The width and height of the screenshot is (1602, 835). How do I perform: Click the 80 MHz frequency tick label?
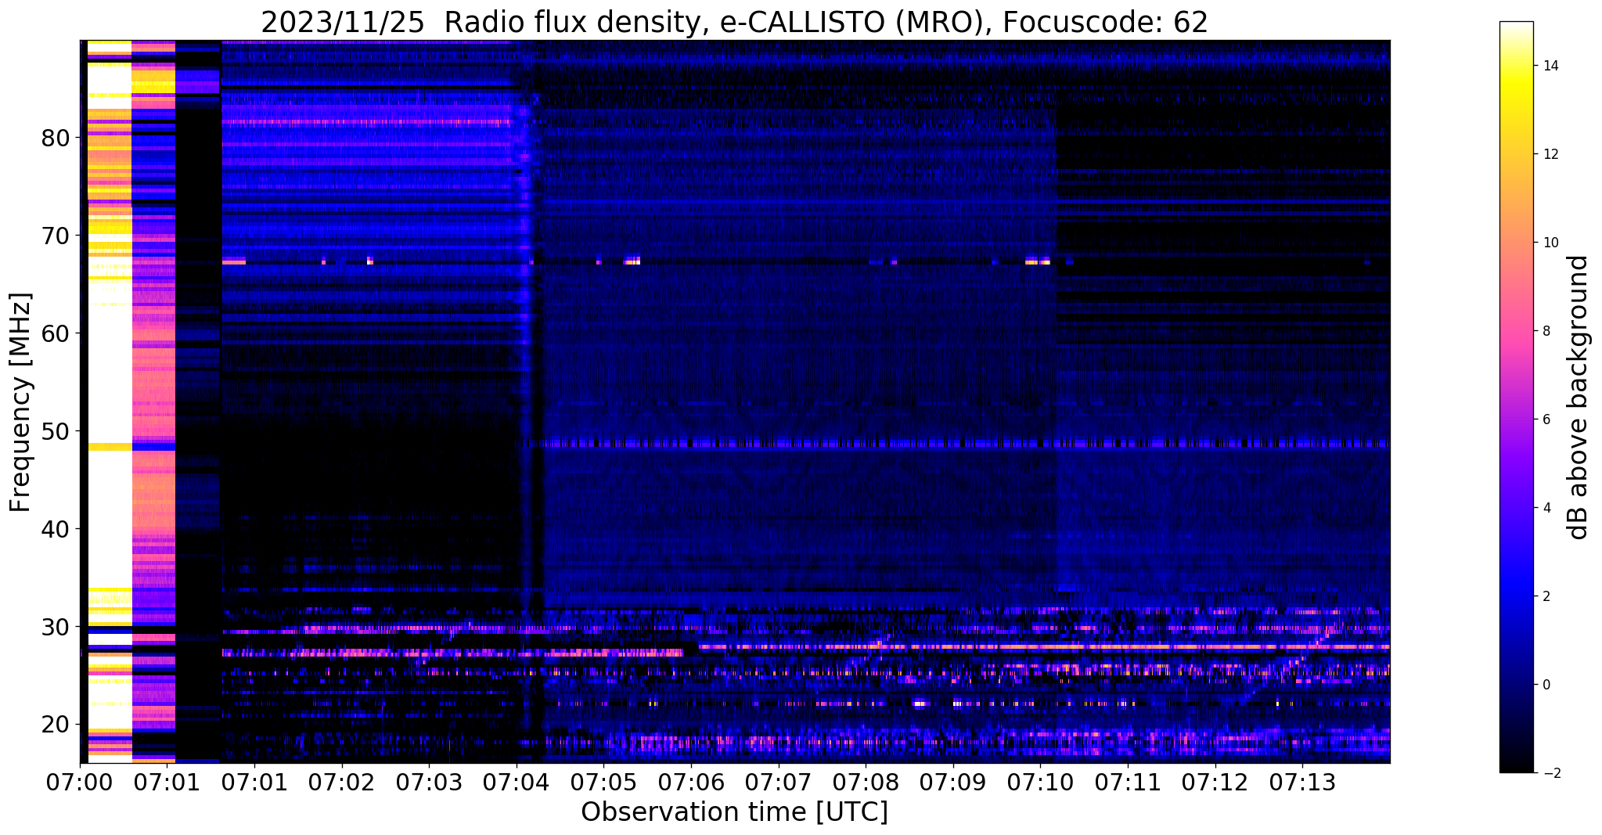click(56, 138)
